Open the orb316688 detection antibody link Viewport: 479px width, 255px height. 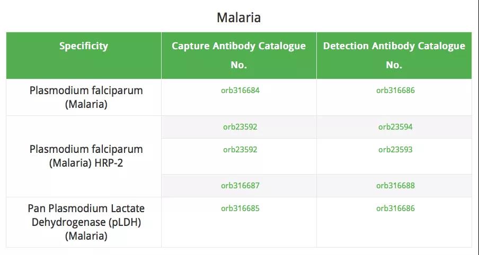(395, 186)
